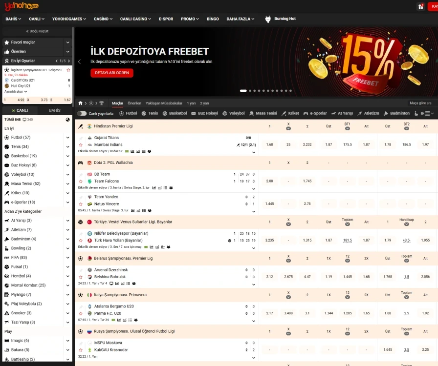
Task: Expand Masa Tenisi (52) sidebar category
Action: pyautogui.click(x=67, y=184)
